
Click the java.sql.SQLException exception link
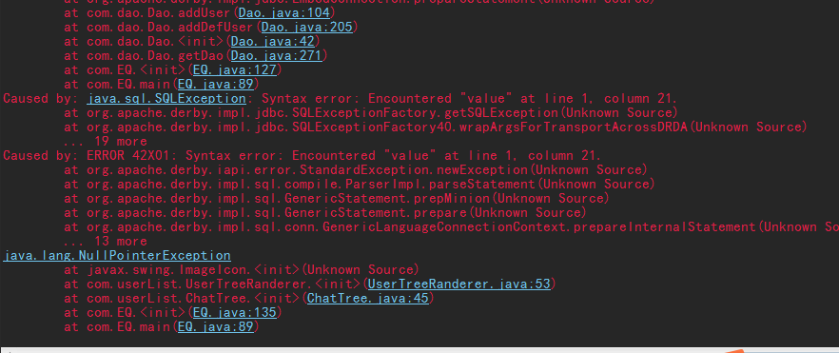[x=166, y=98]
